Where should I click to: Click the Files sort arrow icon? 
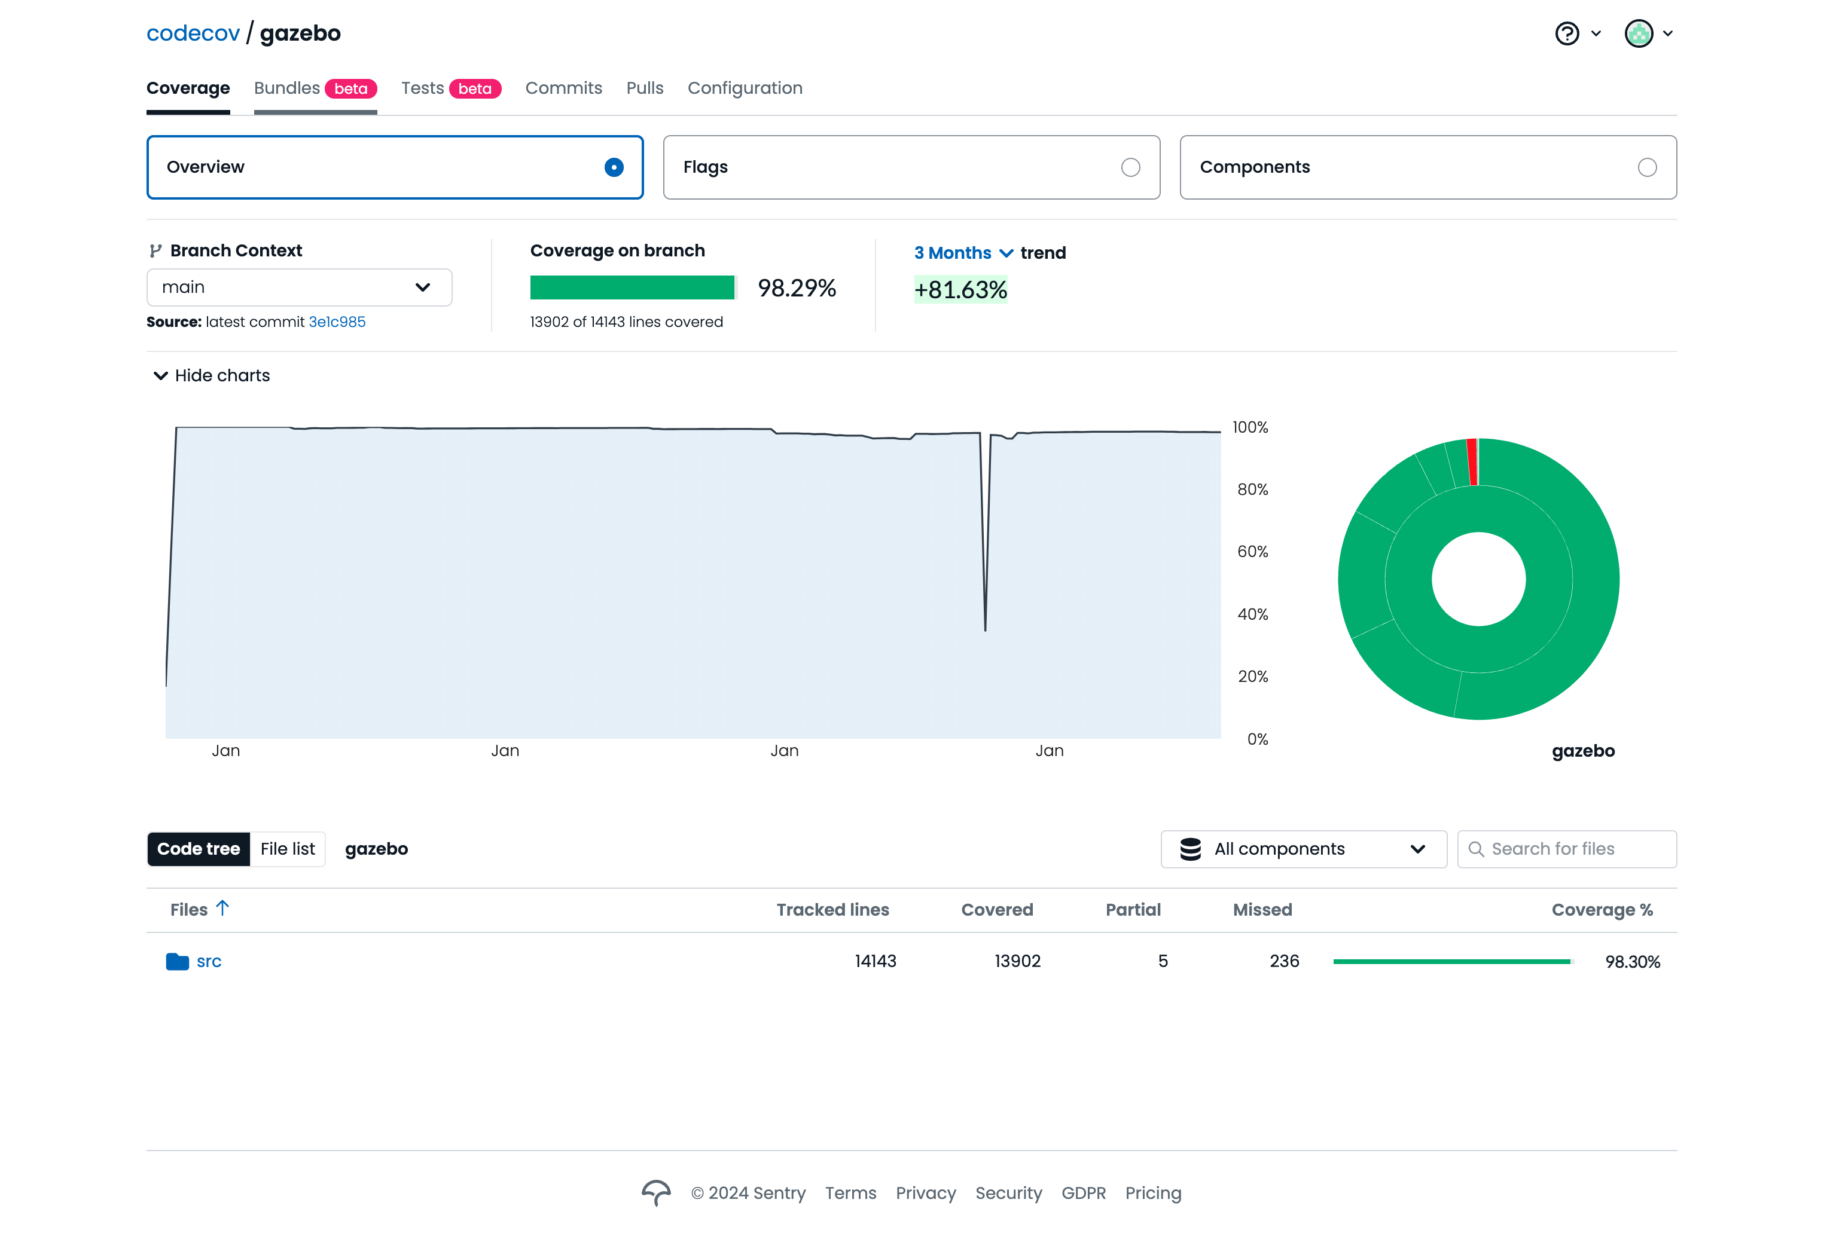223,908
